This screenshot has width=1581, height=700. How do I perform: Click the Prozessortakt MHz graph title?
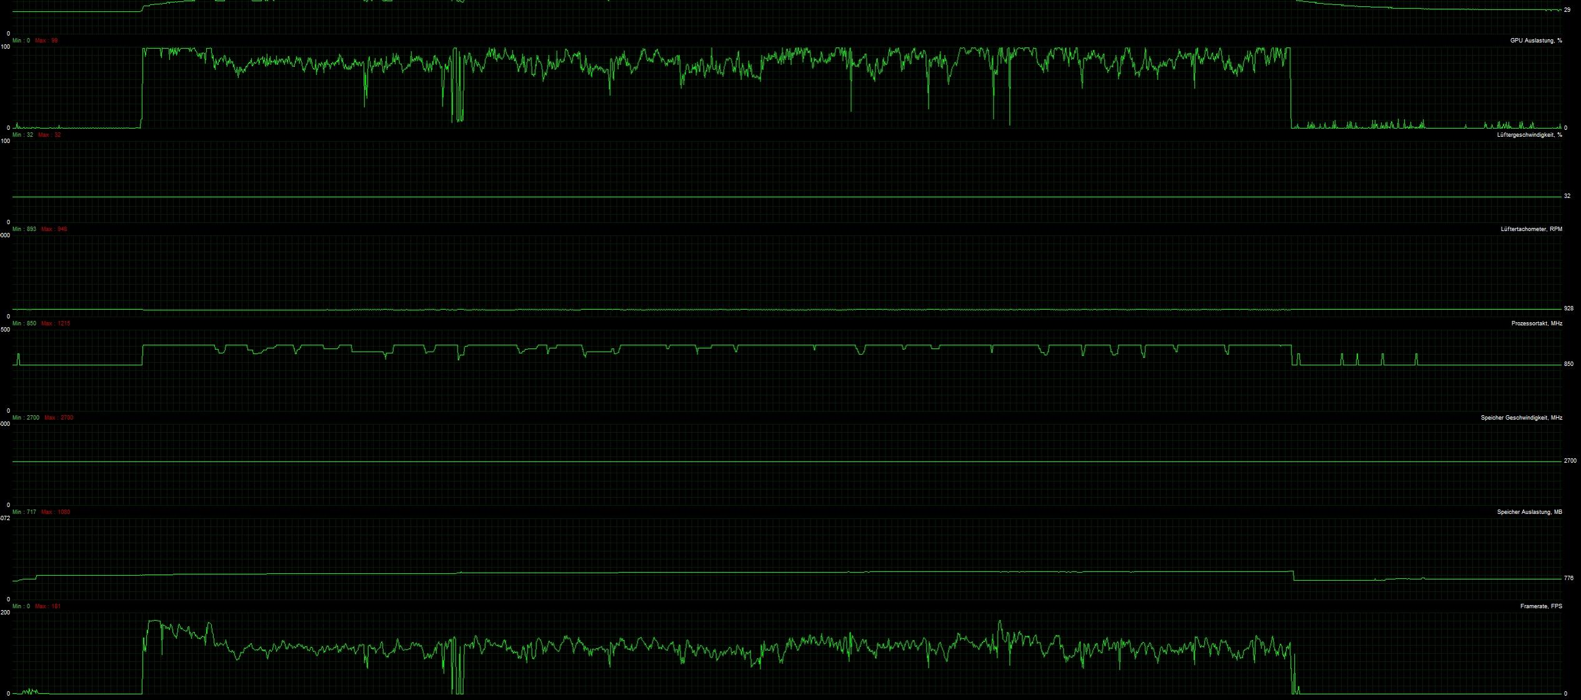(1537, 323)
